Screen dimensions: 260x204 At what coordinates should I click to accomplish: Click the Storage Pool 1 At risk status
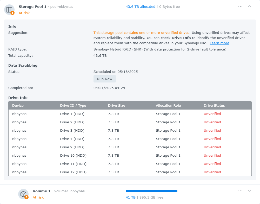point(24,13)
